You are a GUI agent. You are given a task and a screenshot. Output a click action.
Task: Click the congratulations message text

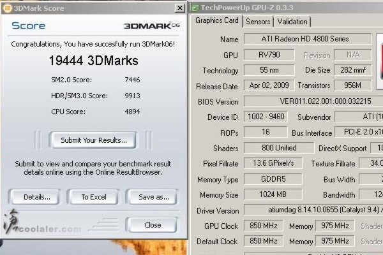(x=93, y=44)
